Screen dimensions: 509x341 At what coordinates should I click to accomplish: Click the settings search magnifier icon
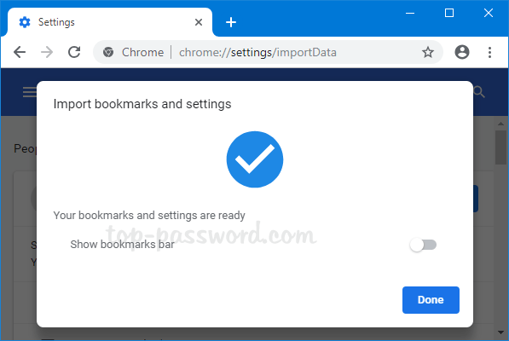click(479, 92)
